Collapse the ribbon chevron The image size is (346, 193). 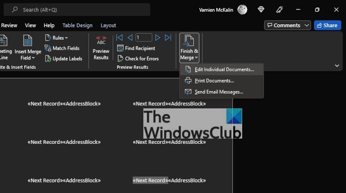337,66
